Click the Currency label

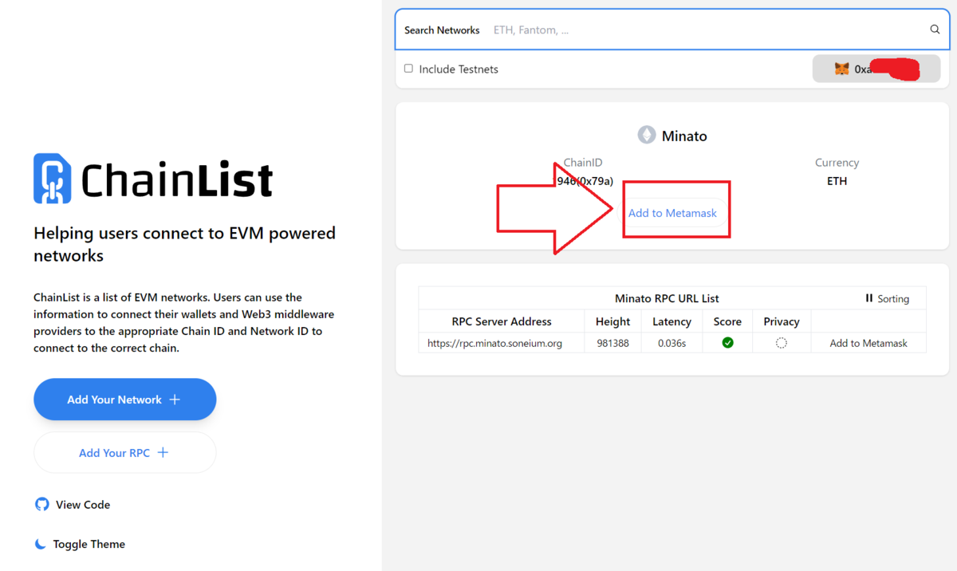point(837,162)
